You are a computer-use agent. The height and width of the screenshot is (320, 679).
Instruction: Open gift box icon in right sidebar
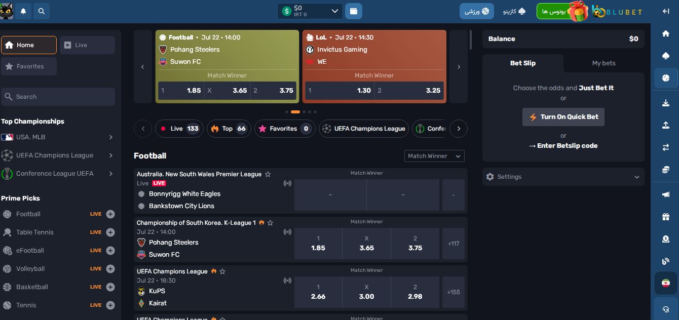666,217
